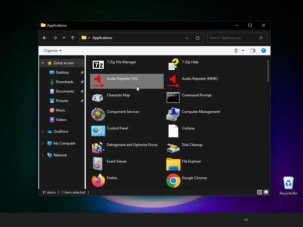
Task: Open the 7-Zip Help icon
Action: [x=173, y=64]
